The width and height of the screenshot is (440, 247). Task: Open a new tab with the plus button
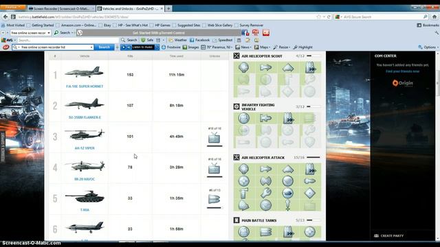pos(168,9)
